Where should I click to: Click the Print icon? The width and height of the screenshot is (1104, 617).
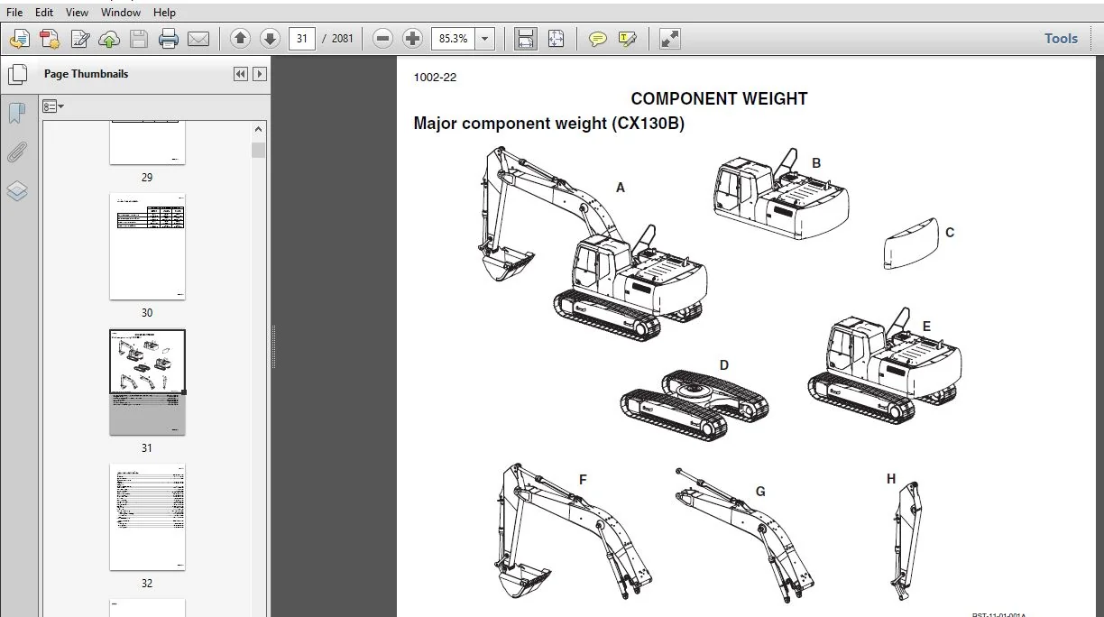tap(169, 39)
